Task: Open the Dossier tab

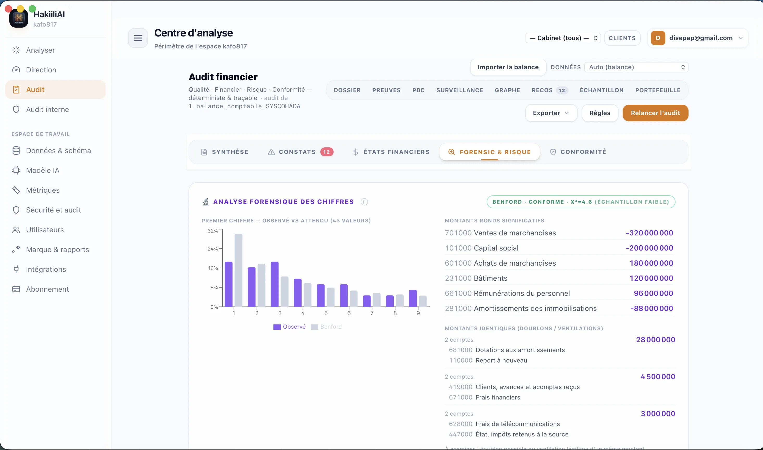Action: [347, 90]
